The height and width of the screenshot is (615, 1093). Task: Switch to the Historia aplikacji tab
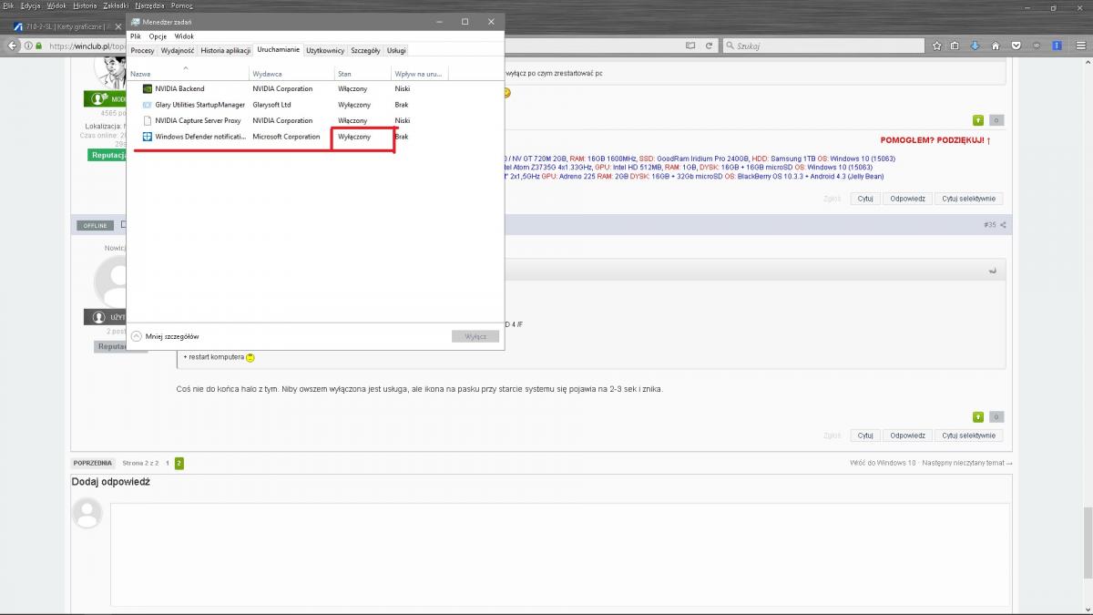[226, 51]
